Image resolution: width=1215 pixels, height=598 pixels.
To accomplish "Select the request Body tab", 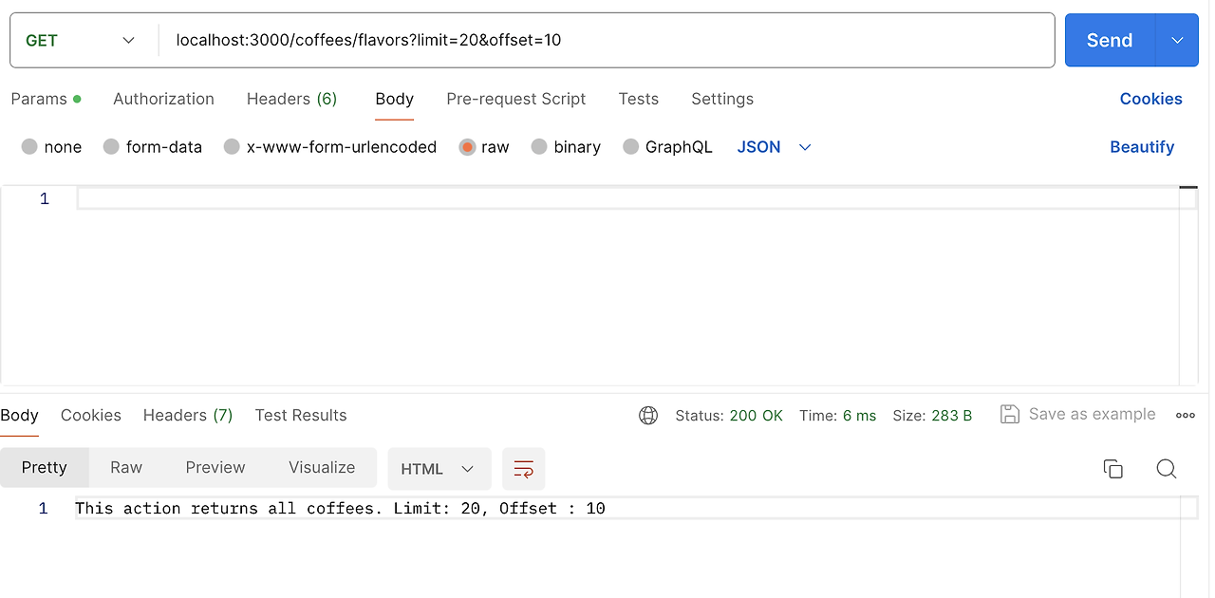I will (x=394, y=99).
